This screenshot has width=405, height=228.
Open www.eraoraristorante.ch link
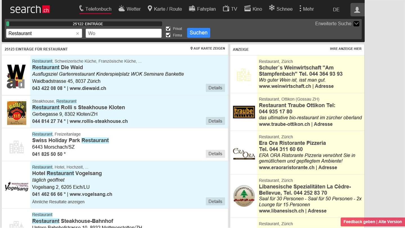pos(287,167)
